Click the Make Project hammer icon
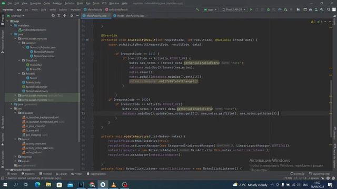337x189 pixels. [197, 9]
